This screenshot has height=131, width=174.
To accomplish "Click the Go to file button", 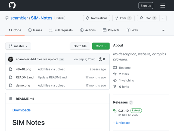I will click(80, 46).
